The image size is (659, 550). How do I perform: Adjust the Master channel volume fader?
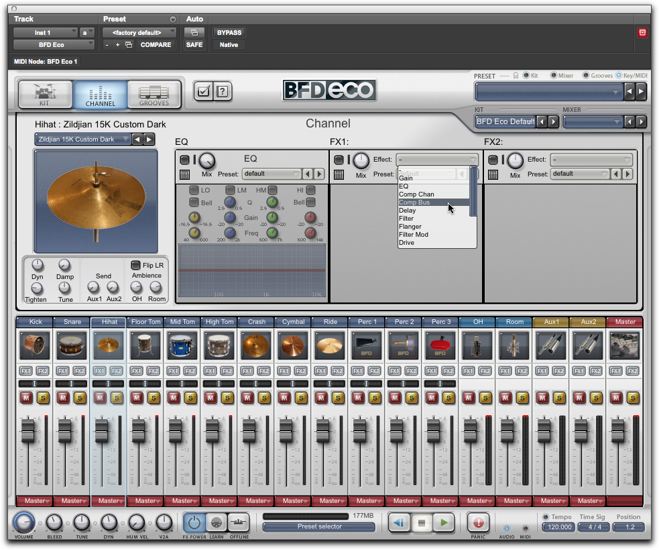coord(617,430)
